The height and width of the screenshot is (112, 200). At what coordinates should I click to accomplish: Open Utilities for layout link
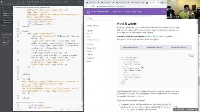tap(92, 40)
